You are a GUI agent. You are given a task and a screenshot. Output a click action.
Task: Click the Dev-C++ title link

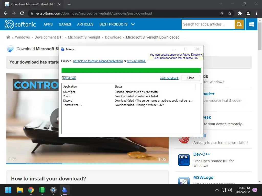point(202,154)
